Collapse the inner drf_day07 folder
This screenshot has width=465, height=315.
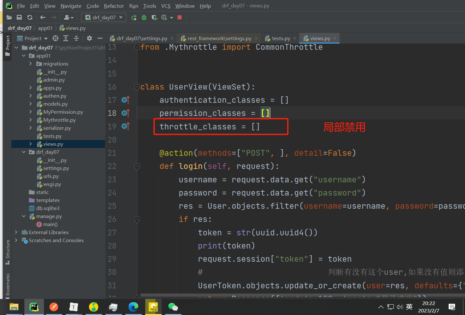coord(24,152)
